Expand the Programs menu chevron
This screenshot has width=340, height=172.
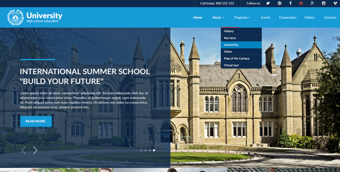[249, 17]
